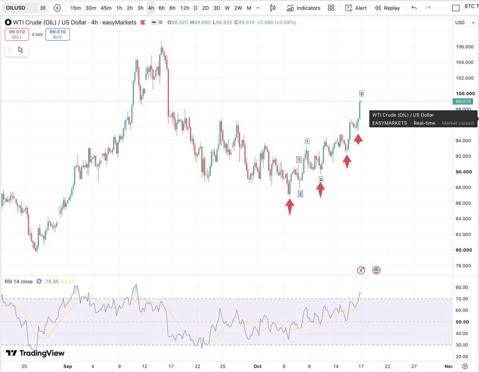Create an Alert
This screenshot has height=372, width=479.
[356, 8]
